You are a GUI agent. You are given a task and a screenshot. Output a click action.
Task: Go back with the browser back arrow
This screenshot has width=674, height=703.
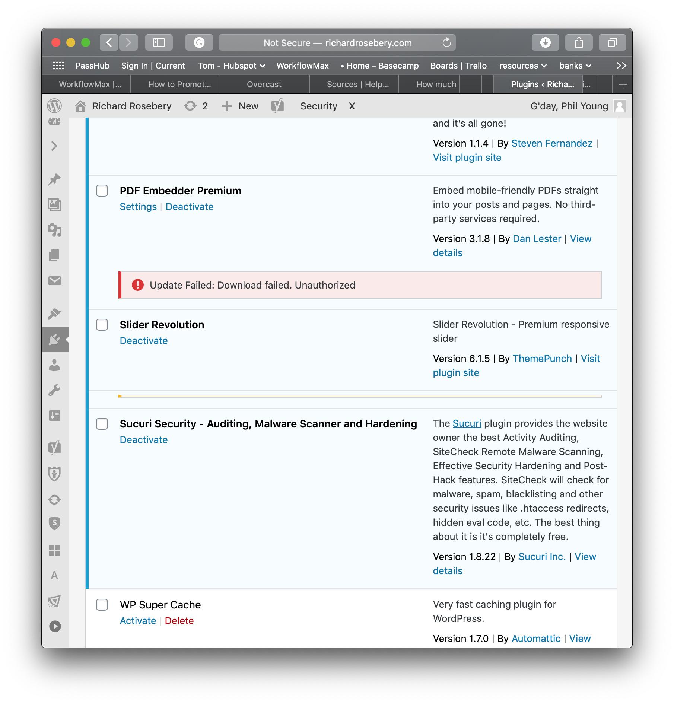coord(109,42)
